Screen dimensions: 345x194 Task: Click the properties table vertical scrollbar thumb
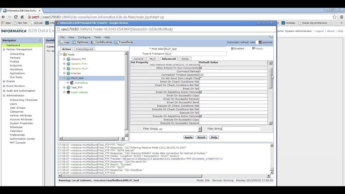(x=270, y=78)
